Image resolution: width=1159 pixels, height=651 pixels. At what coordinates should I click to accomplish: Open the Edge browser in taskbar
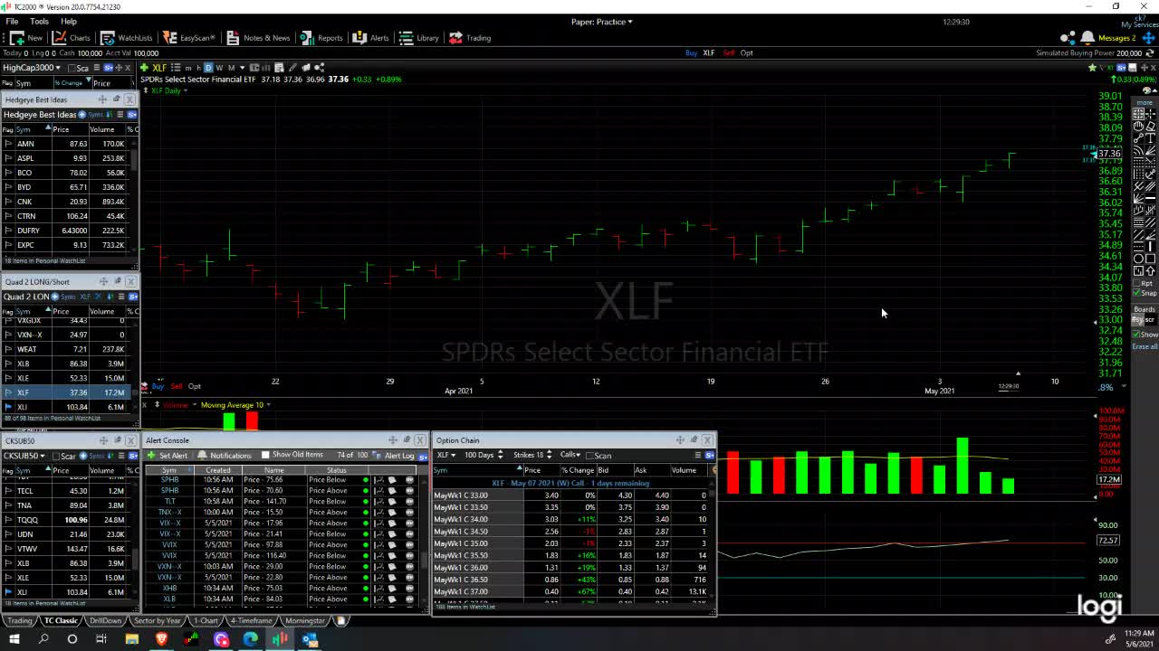251,639
